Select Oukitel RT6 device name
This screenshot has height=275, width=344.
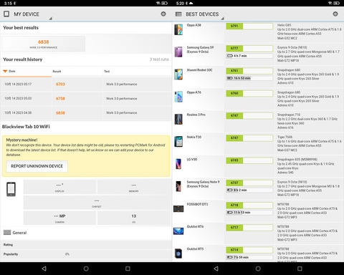click(x=195, y=226)
